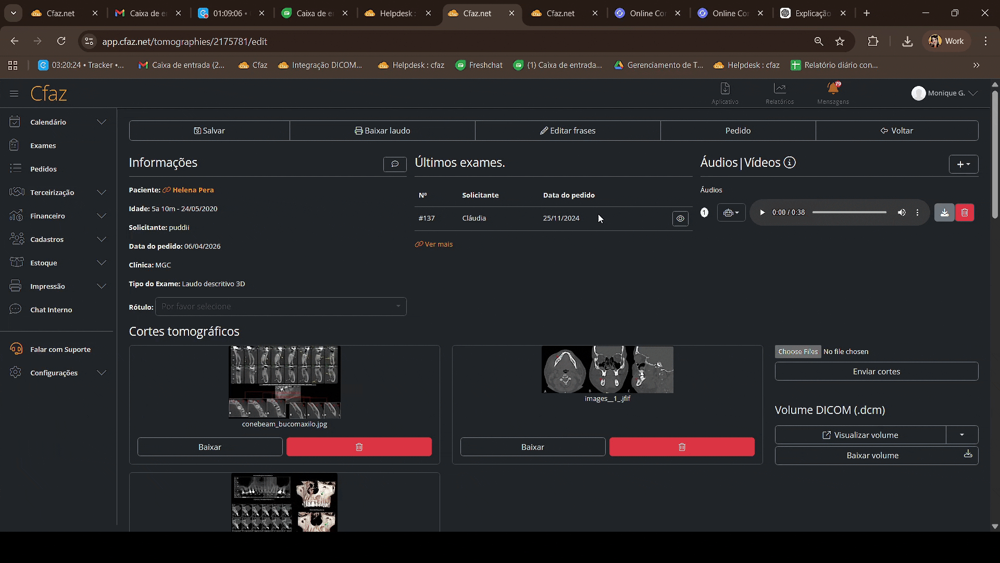Click the comment bubble icon beside Informações
1000x563 pixels.
[x=395, y=164]
